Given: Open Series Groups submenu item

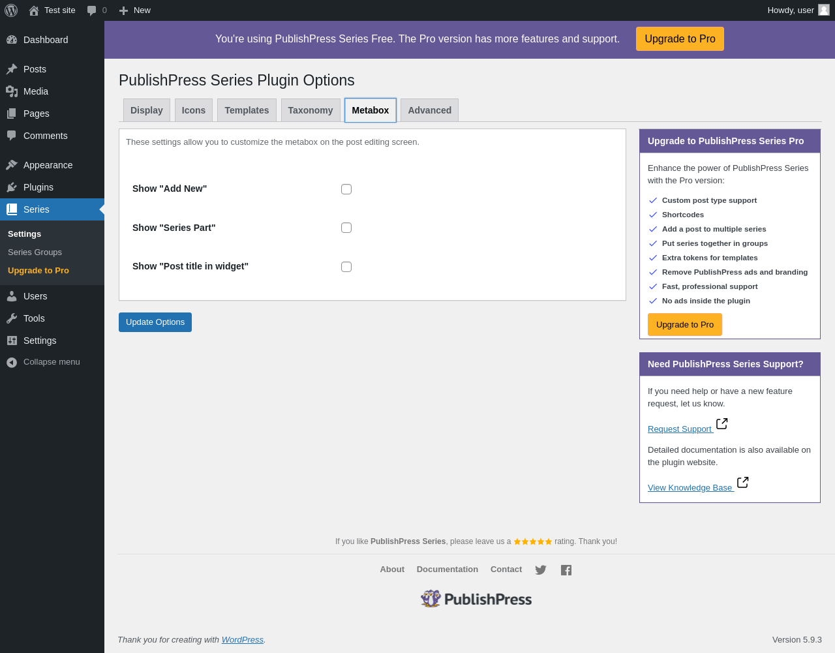Looking at the screenshot, I should (35, 252).
